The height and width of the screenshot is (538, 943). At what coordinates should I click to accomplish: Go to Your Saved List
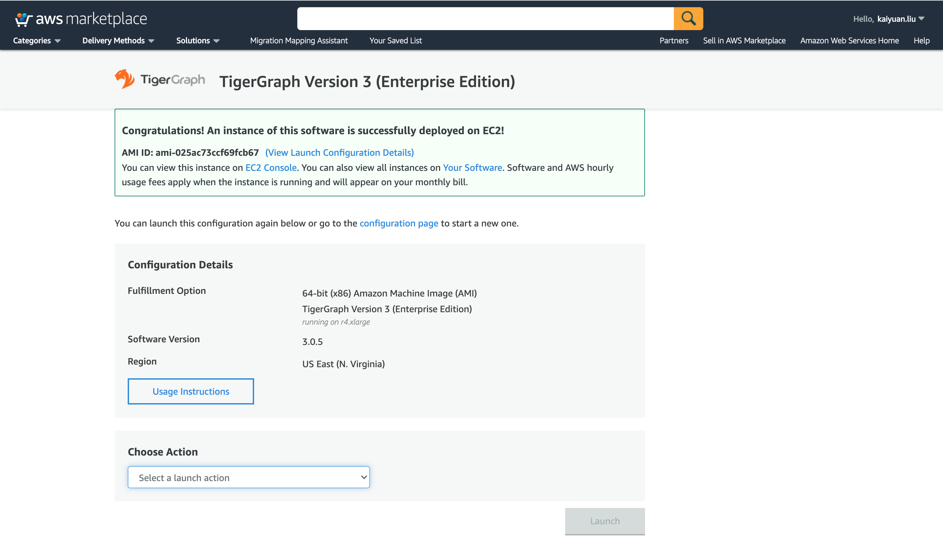click(395, 41)
